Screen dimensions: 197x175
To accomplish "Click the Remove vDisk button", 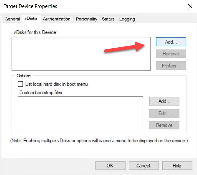I will (x=171, y=54).
